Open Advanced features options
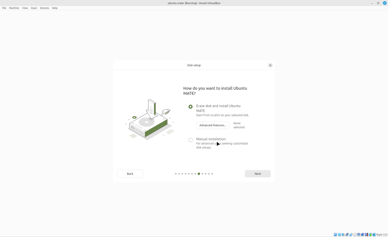The width and height of the screenshot is (388, 237). pos(213,125)
